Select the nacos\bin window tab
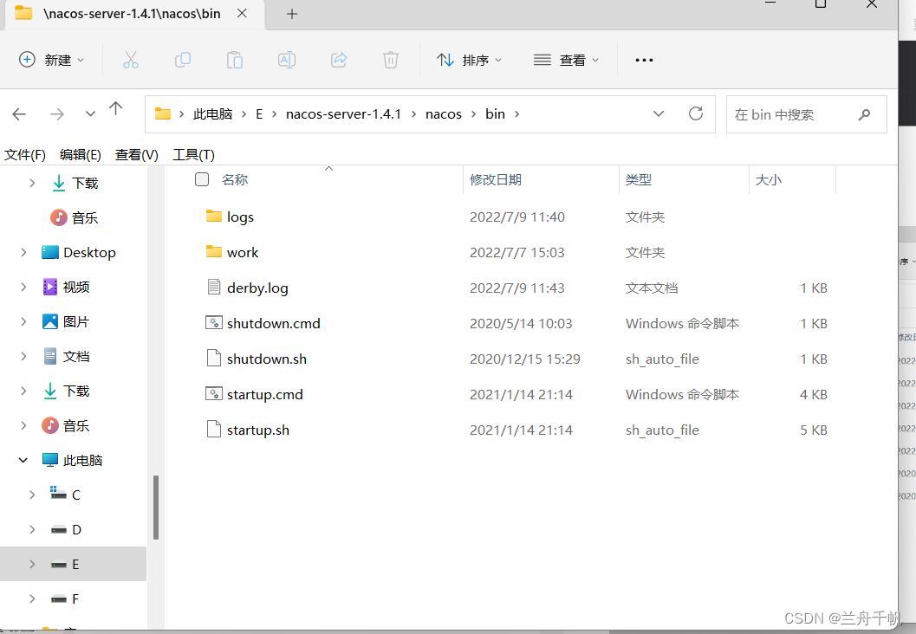Screen dimensions: 916x634 click(x=135, y=14)
